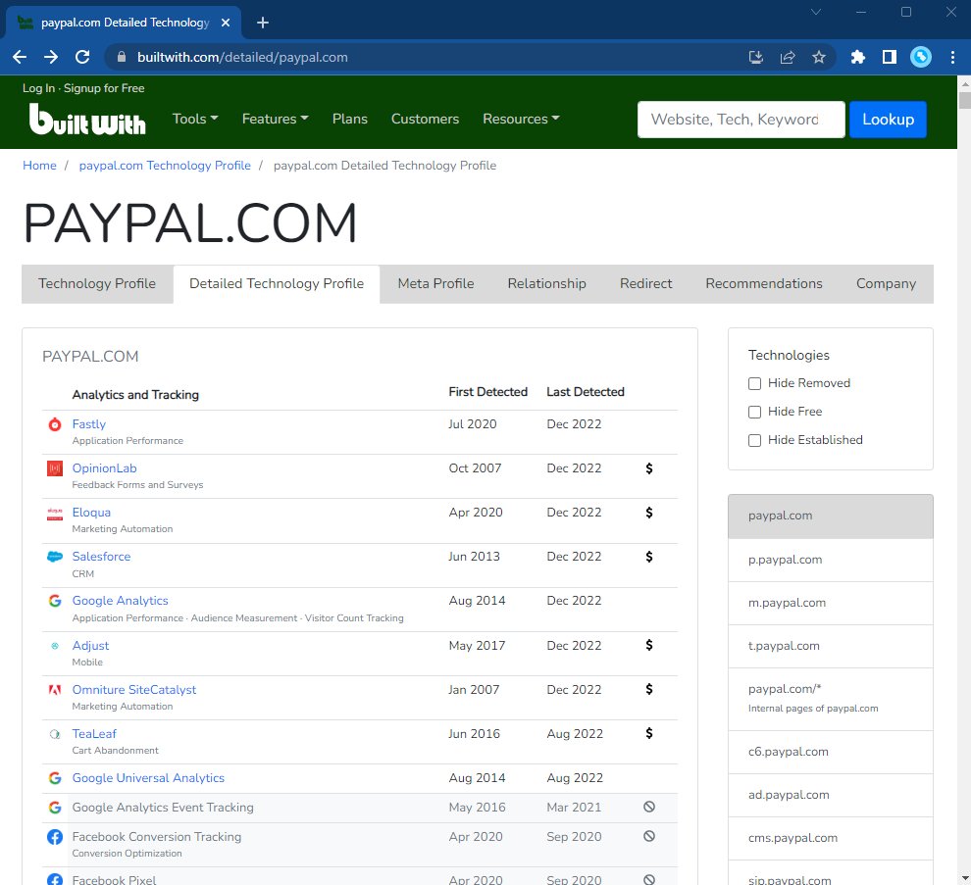Expand the Features dropdown menu
This screenshot has height=885, width=971.
(275, 119)
